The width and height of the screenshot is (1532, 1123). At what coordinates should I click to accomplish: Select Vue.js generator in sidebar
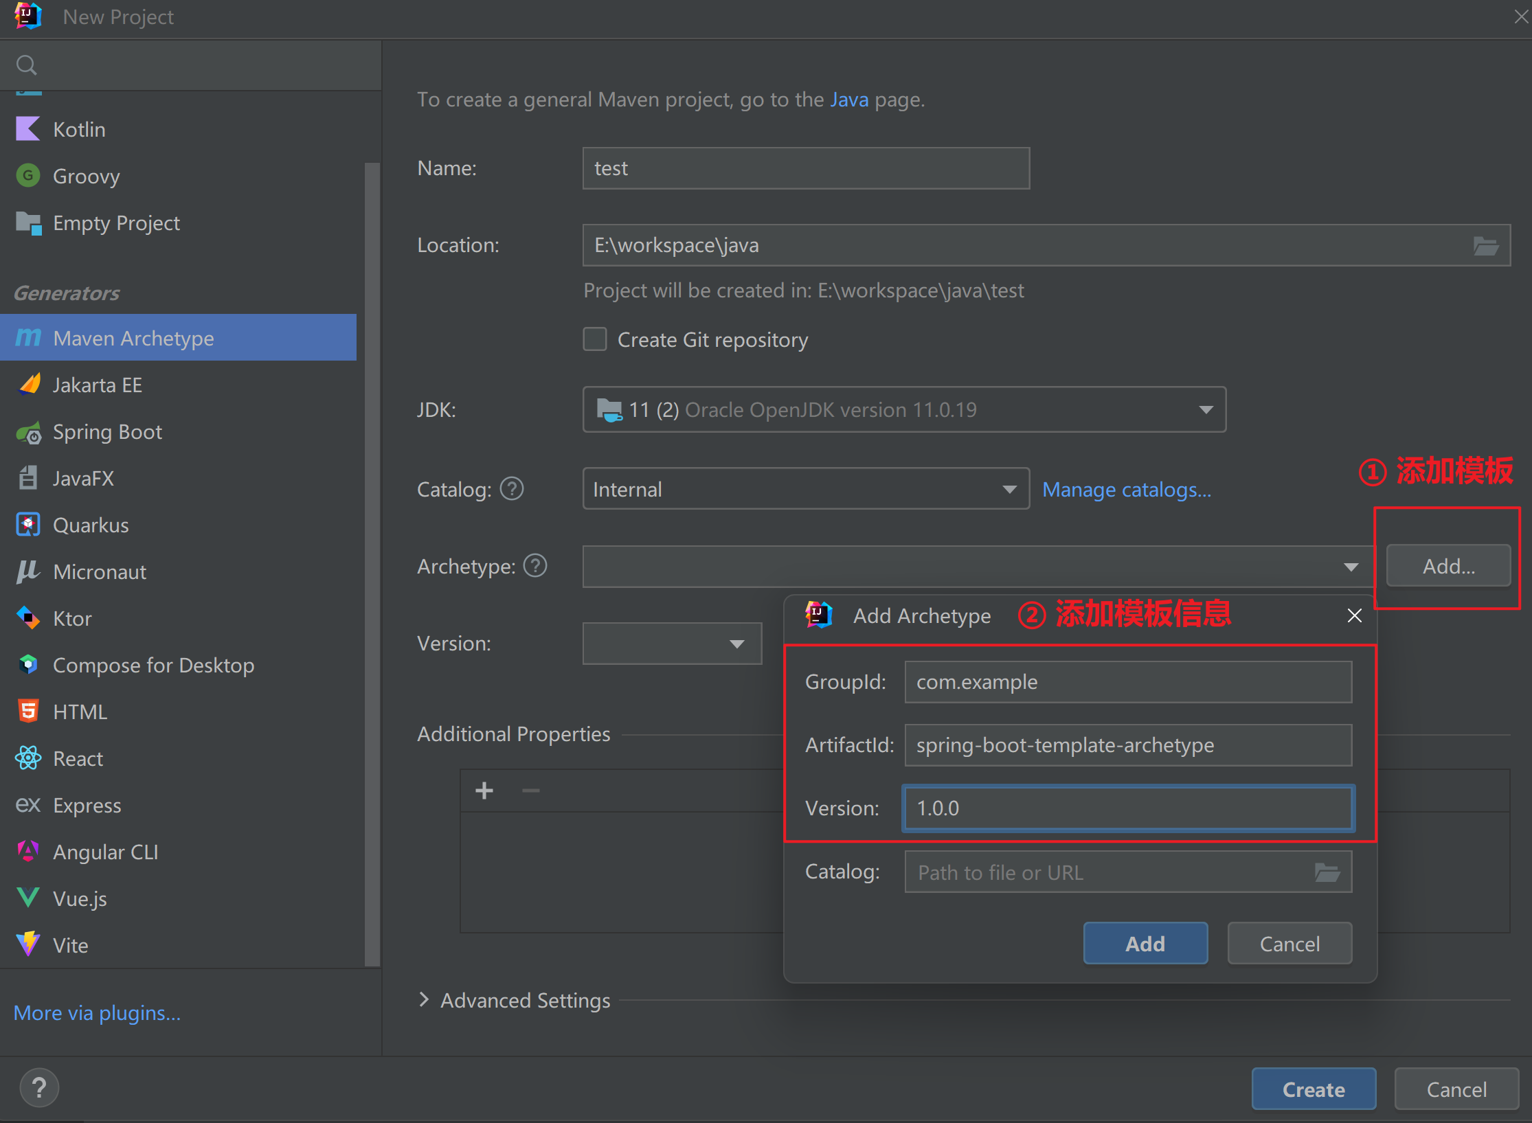[x=80, y=898]
